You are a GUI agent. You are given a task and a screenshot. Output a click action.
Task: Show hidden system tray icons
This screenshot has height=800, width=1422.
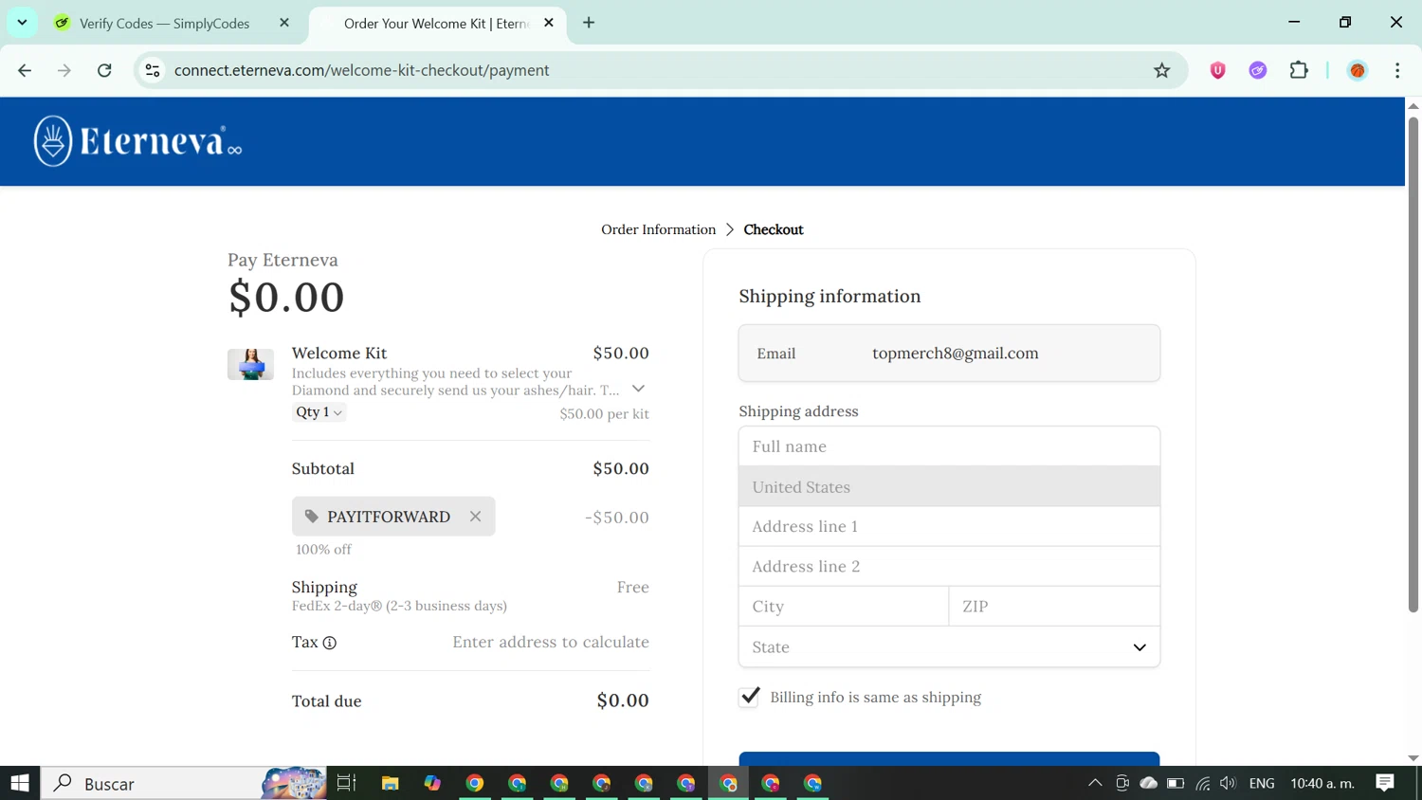coord(1095,783)
